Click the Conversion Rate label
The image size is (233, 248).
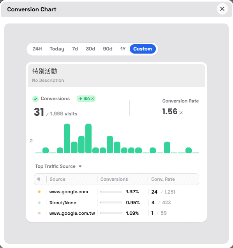coord(180,101)
